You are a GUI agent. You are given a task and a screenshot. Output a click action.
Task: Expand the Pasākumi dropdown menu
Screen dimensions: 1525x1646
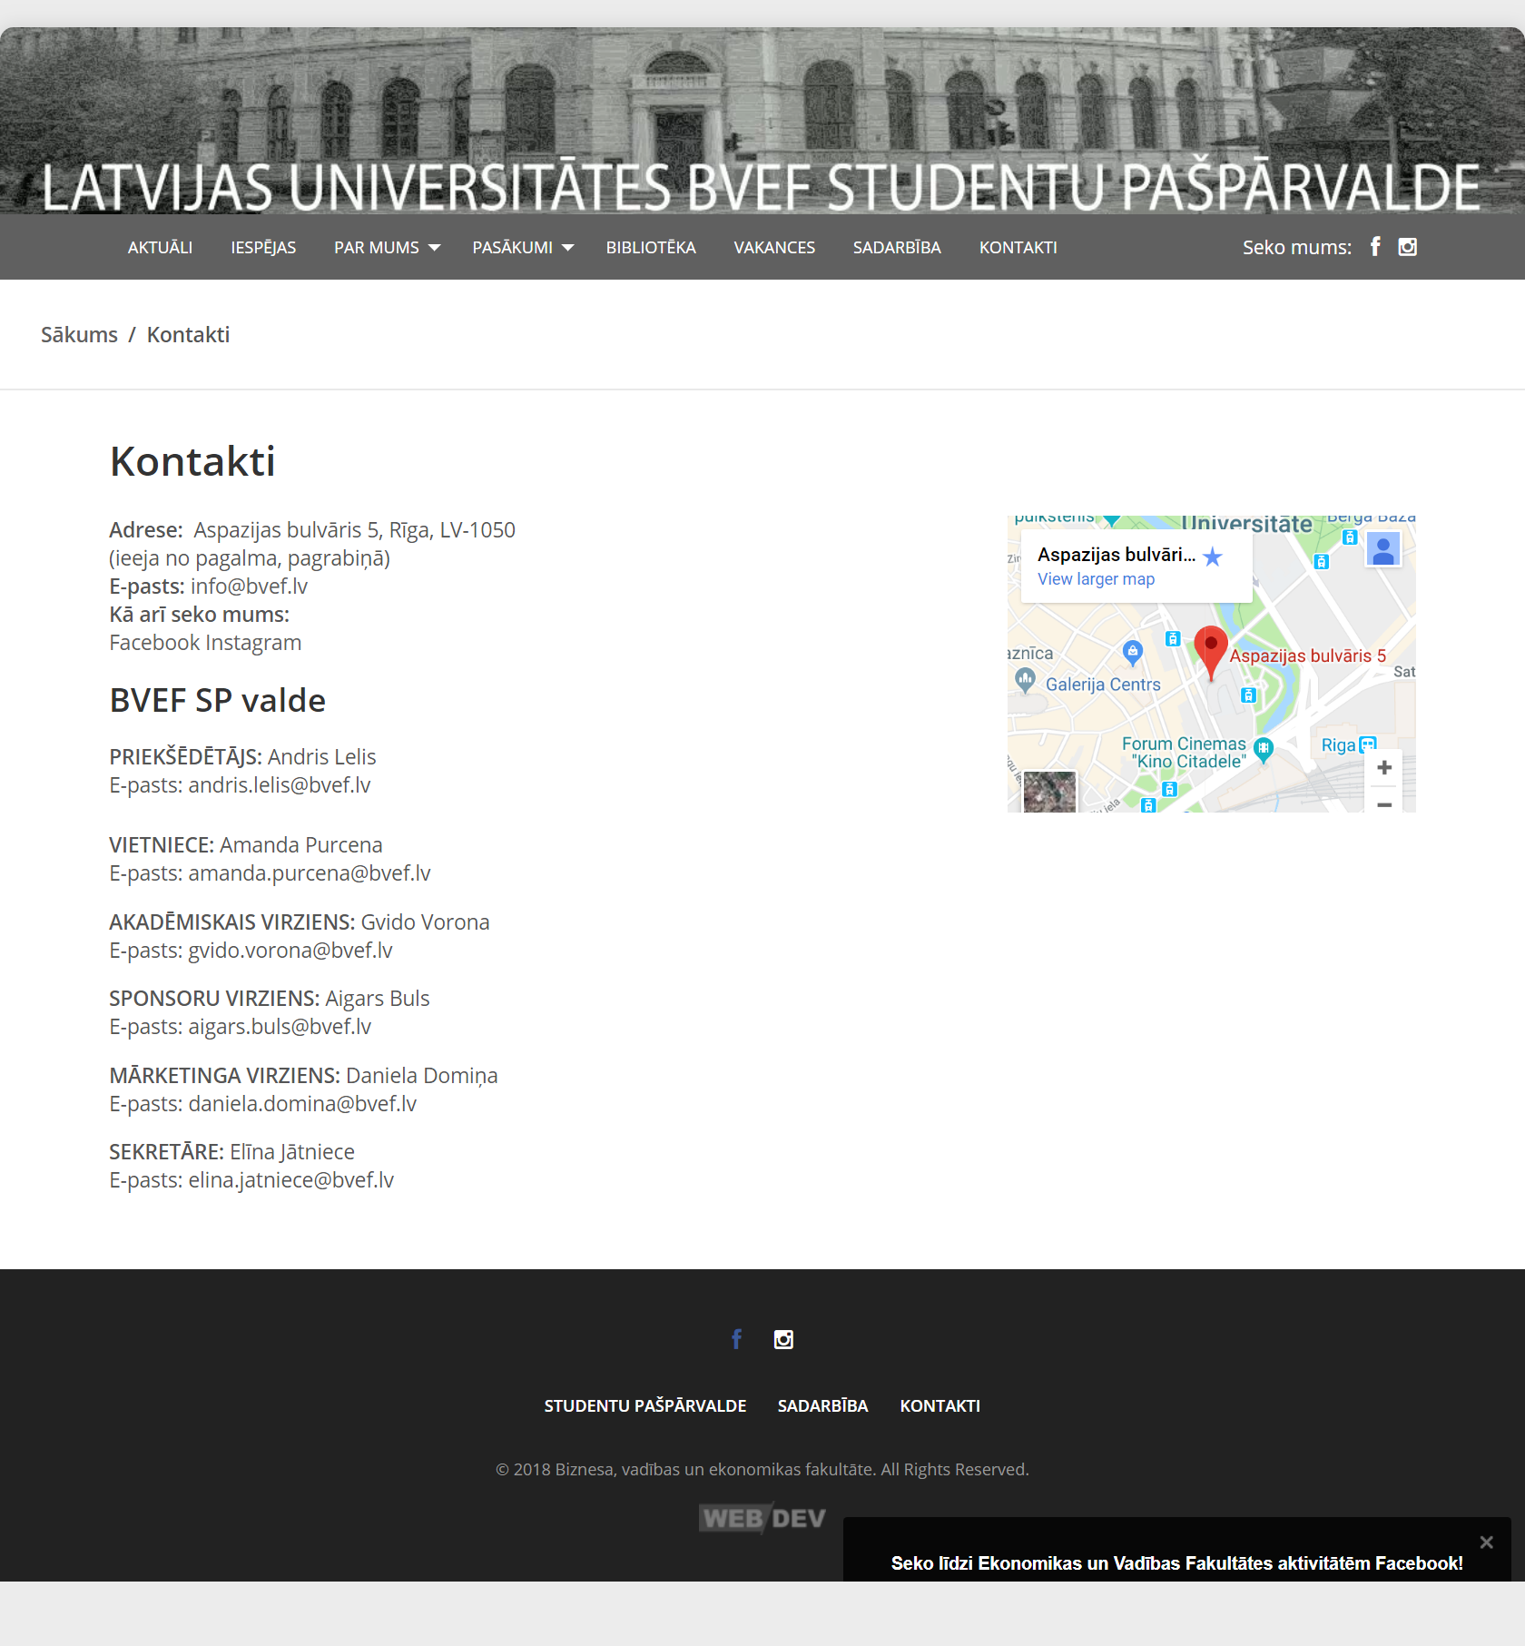[x=523, y=248]
